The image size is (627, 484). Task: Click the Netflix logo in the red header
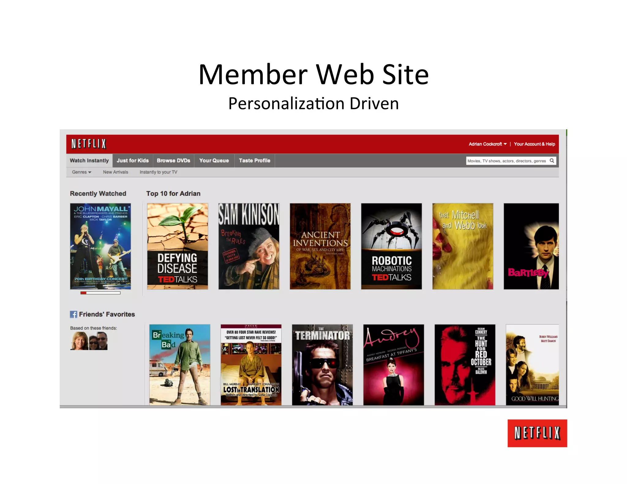88,143
